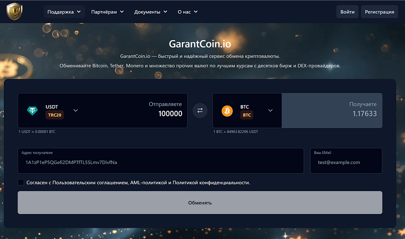Click the rate text 1 BTC ≈ 84963.82296 USDT
The width and height of the screenshot is (405, 239).
pyautogui.click(x=236, y=132)
